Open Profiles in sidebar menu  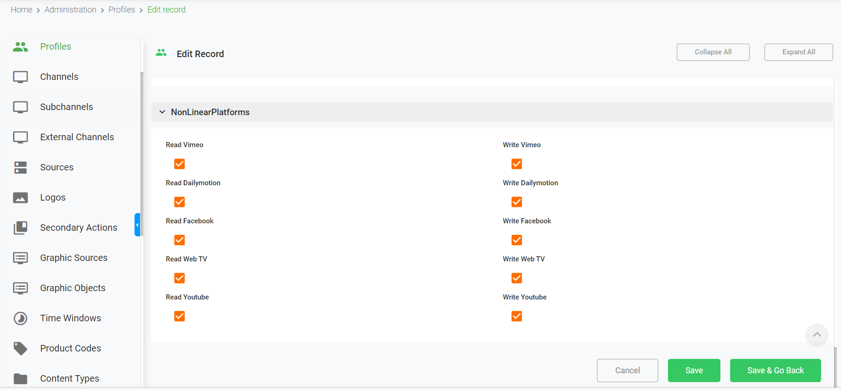click(56, 46)
